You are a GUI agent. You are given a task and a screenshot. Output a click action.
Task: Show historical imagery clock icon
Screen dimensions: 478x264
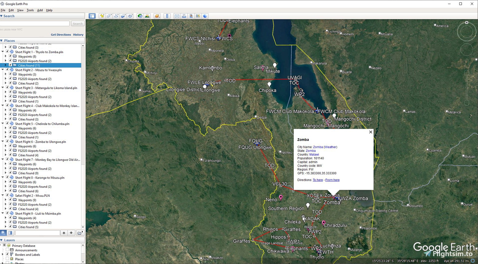[x=140, y=16]
